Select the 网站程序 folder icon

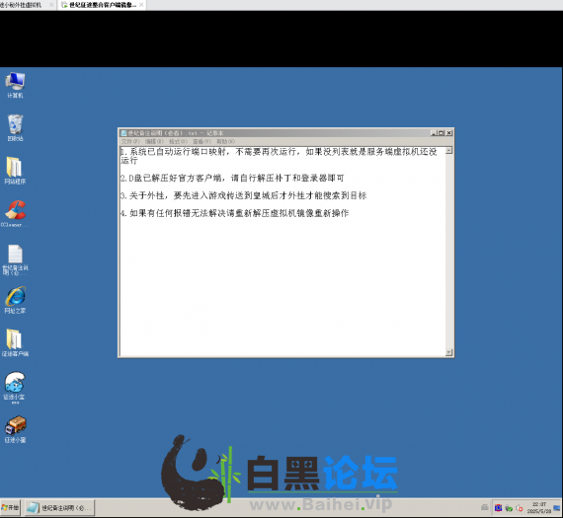[15, 171]
